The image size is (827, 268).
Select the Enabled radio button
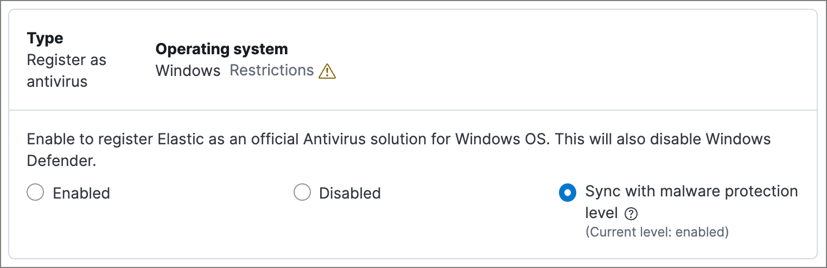coord(35,193)
